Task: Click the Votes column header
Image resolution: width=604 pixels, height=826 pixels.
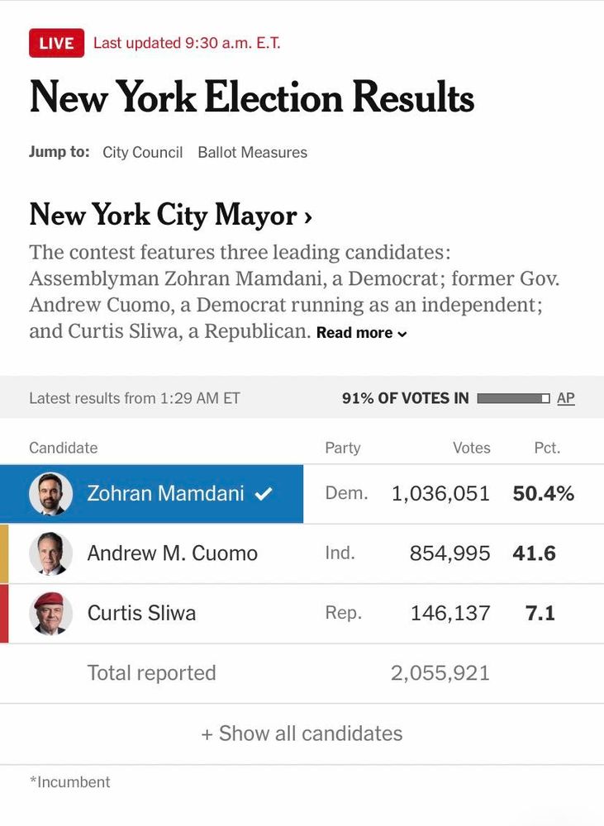Action: click(x=471, y=448)
